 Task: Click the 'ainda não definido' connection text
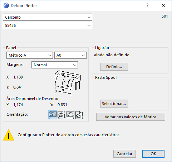(x=112, y=55)
